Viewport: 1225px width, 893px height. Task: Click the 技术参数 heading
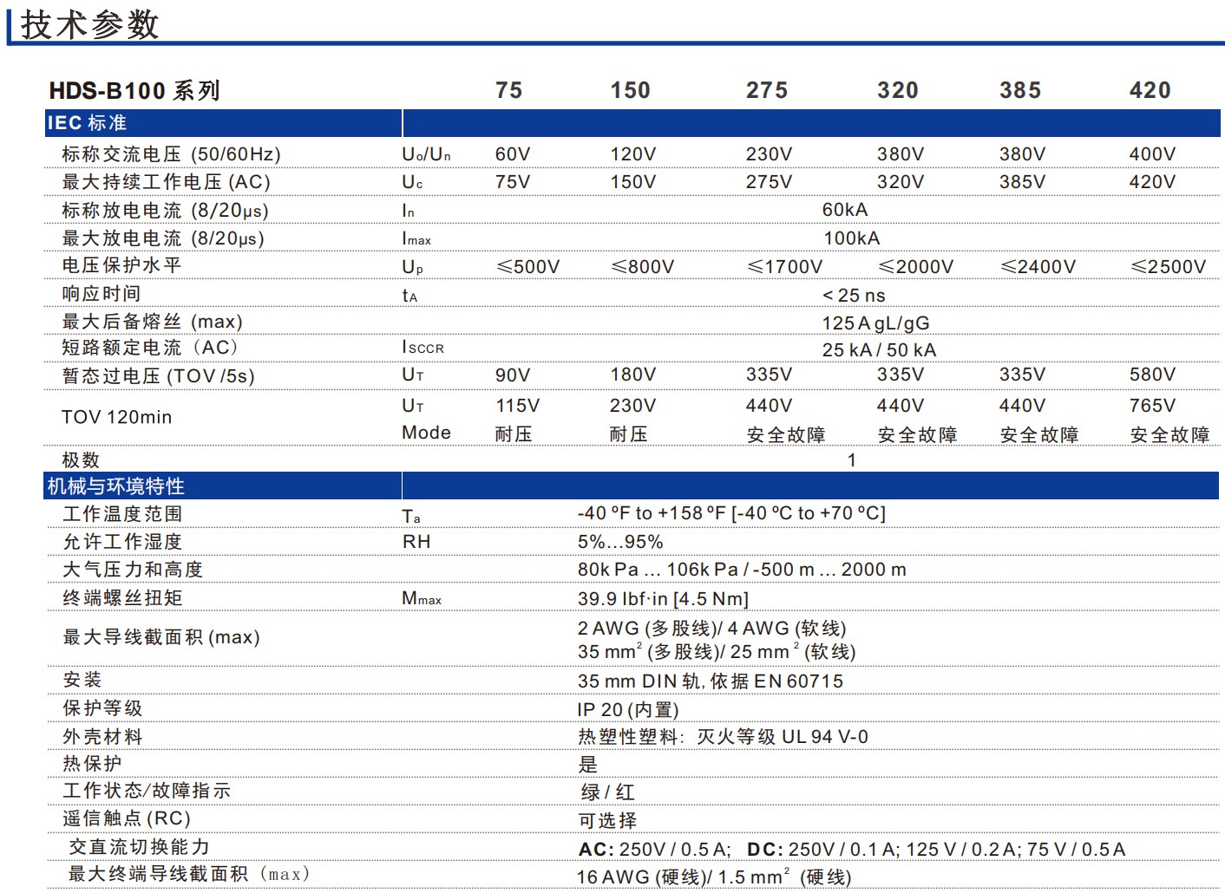pyautogui.click(x=90, y=24)
